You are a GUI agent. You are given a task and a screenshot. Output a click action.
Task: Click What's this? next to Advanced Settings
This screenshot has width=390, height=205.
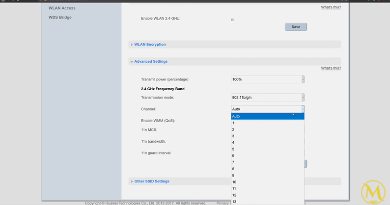(331, 68)
